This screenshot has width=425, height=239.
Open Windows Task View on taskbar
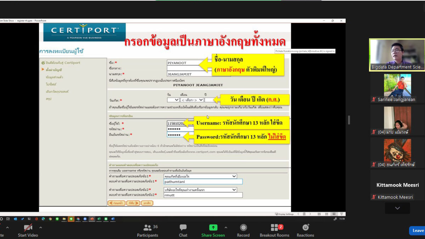8,219
